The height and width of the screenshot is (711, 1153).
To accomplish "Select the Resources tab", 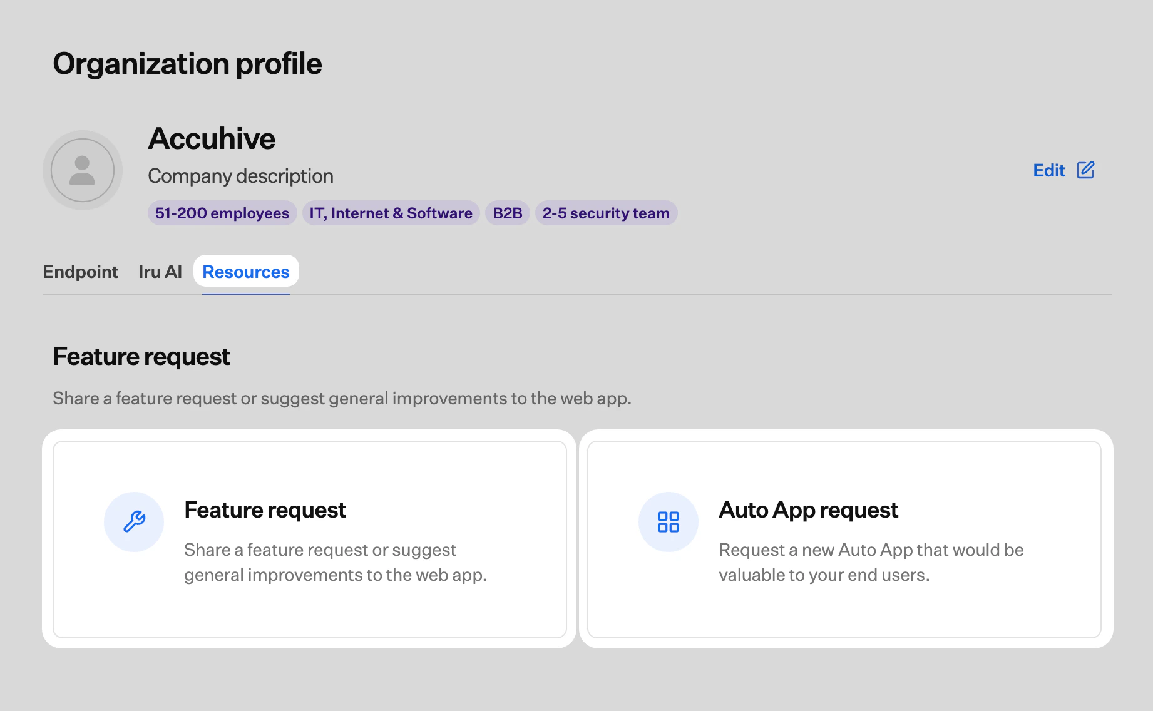I will tap(245, 272).
